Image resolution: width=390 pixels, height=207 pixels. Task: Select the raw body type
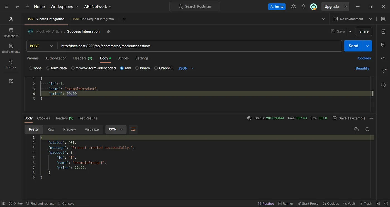pos(122,68)
